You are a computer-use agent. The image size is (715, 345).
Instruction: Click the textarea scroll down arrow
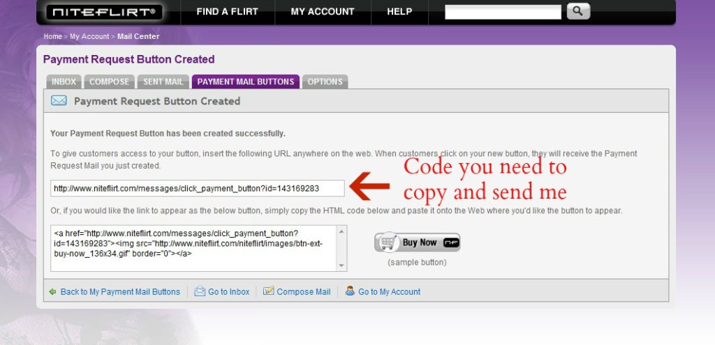(x=341, y=266)
